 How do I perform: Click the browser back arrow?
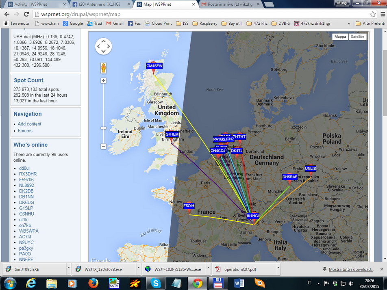click(7, 14)
